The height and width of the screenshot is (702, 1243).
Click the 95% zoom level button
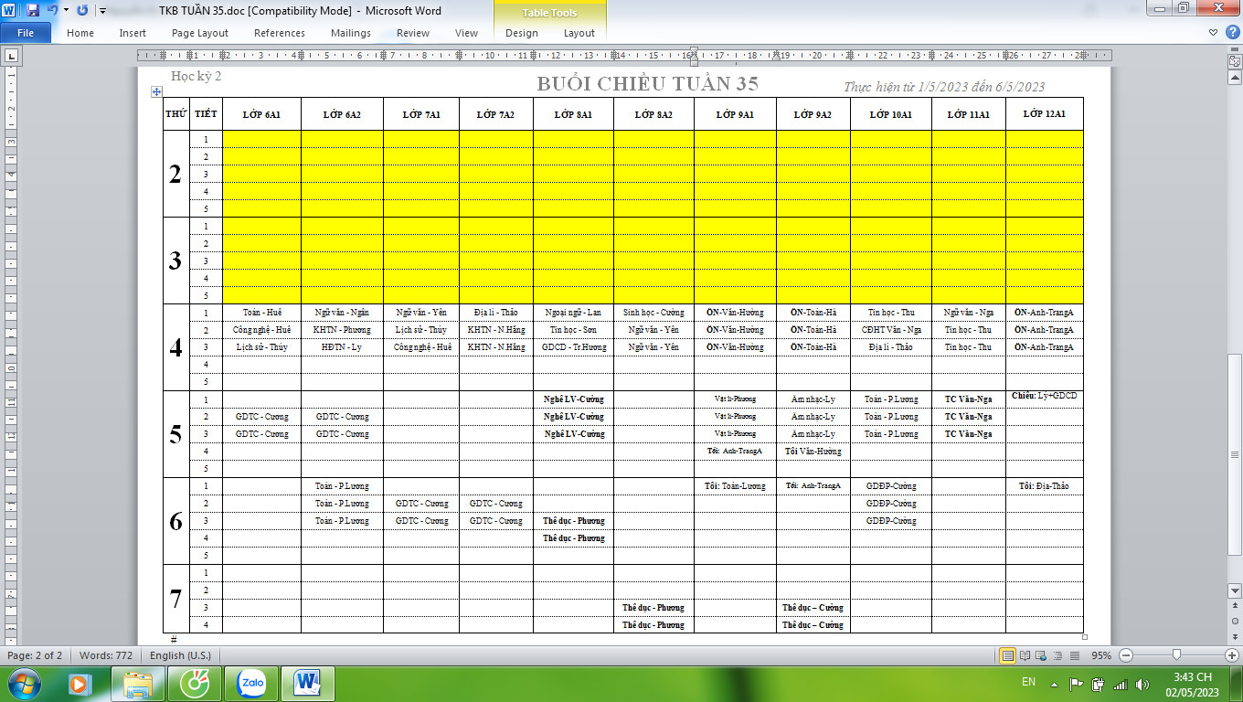click(1101, 655)
